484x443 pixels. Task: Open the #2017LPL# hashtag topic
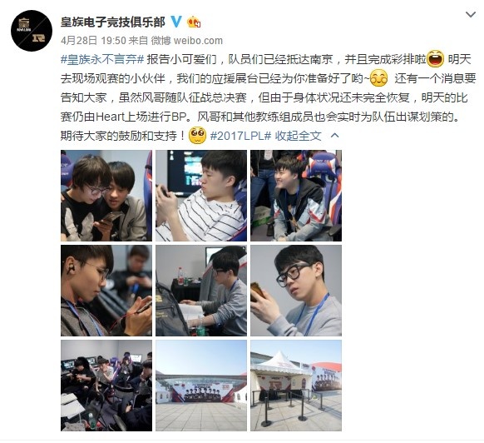tap(240, 136)
